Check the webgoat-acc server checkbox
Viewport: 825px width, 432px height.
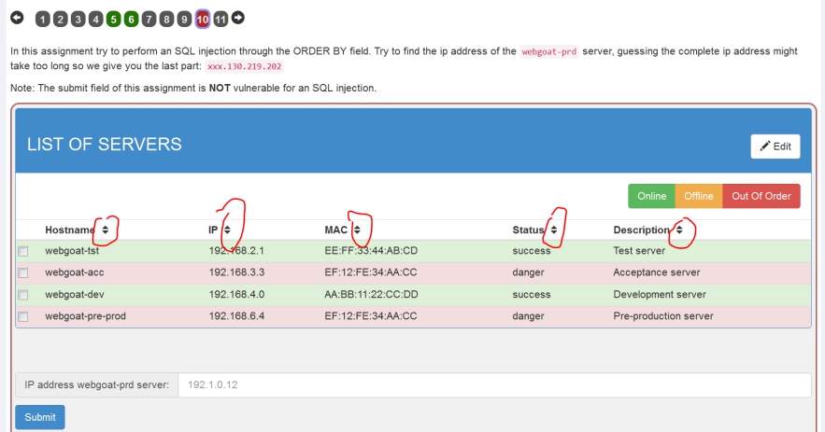(x=23, y=272)
